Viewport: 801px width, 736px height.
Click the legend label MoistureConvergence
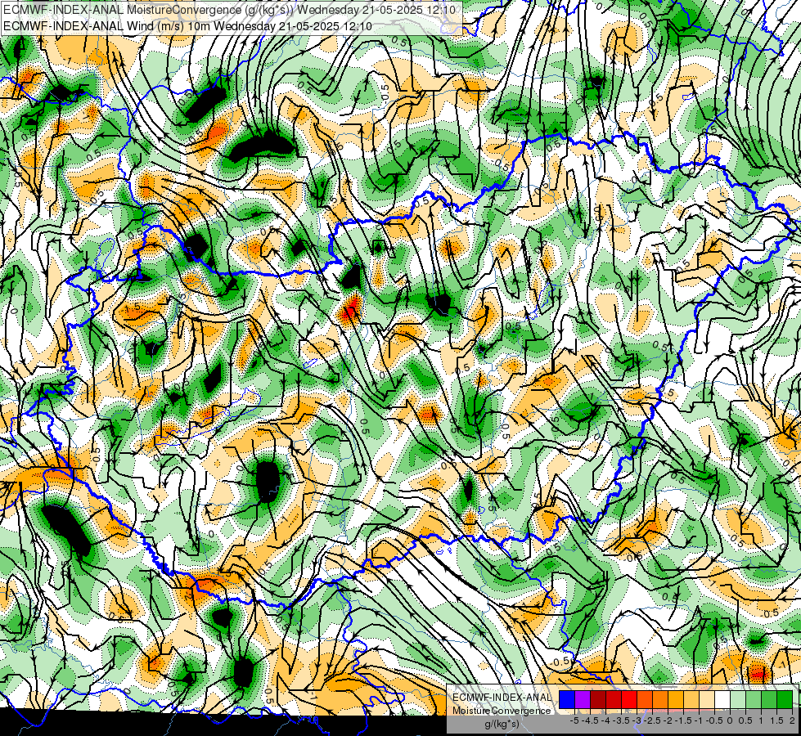point(502,711)
